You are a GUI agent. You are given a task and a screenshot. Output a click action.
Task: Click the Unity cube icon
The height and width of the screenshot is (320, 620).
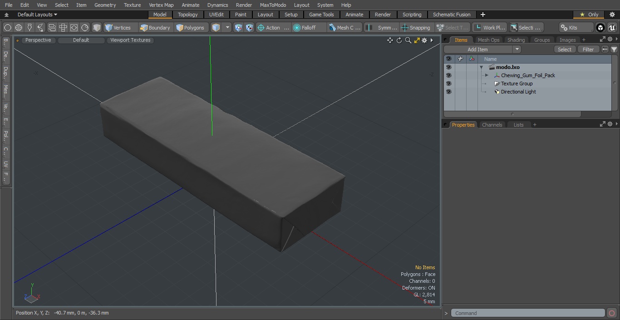600,28
